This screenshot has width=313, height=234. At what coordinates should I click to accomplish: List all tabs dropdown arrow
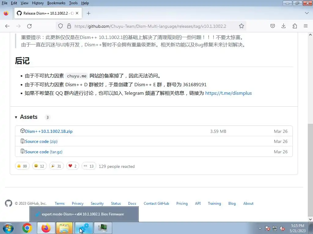(307, 13)
